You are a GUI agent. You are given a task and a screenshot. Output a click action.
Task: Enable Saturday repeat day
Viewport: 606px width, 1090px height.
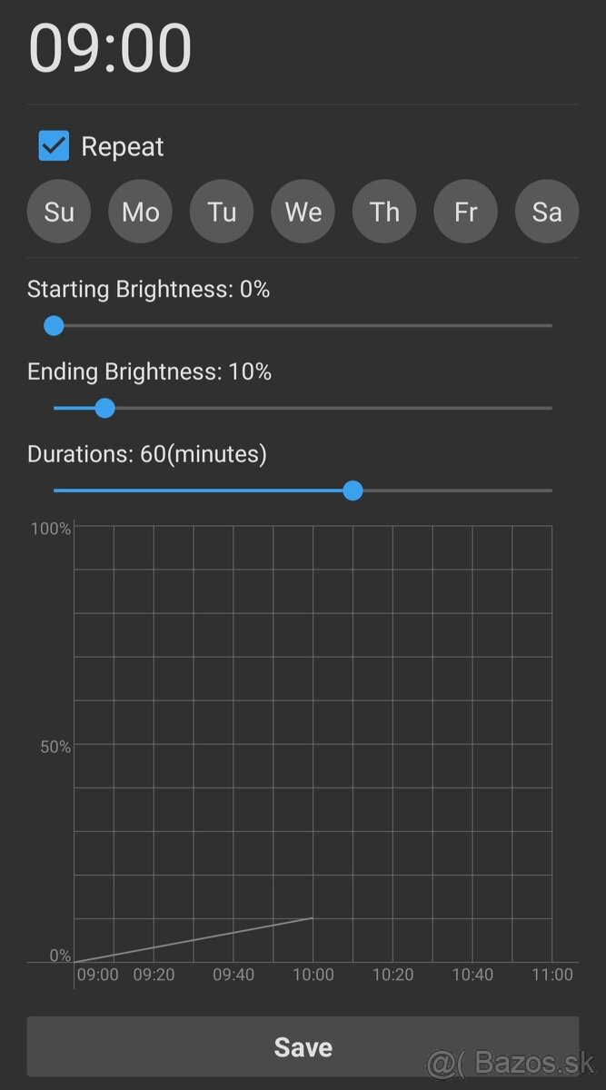click(x=546, y=211)
